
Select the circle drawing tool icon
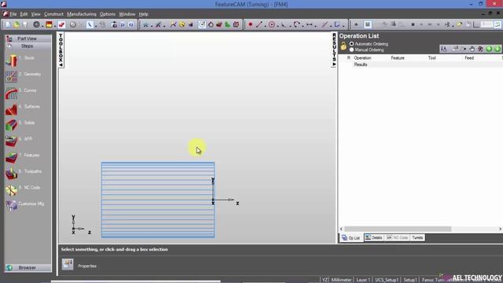272,24
